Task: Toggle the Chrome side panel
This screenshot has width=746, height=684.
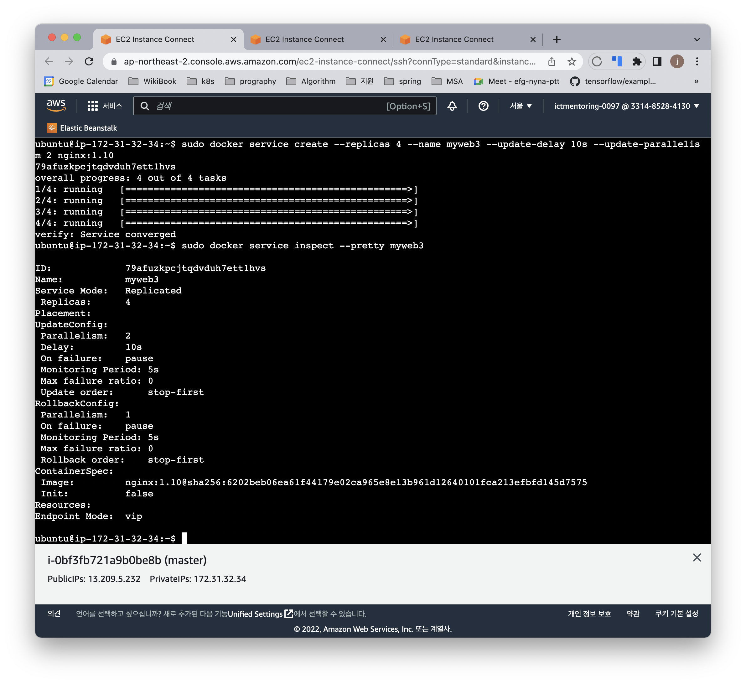Action: click(657, 61)
